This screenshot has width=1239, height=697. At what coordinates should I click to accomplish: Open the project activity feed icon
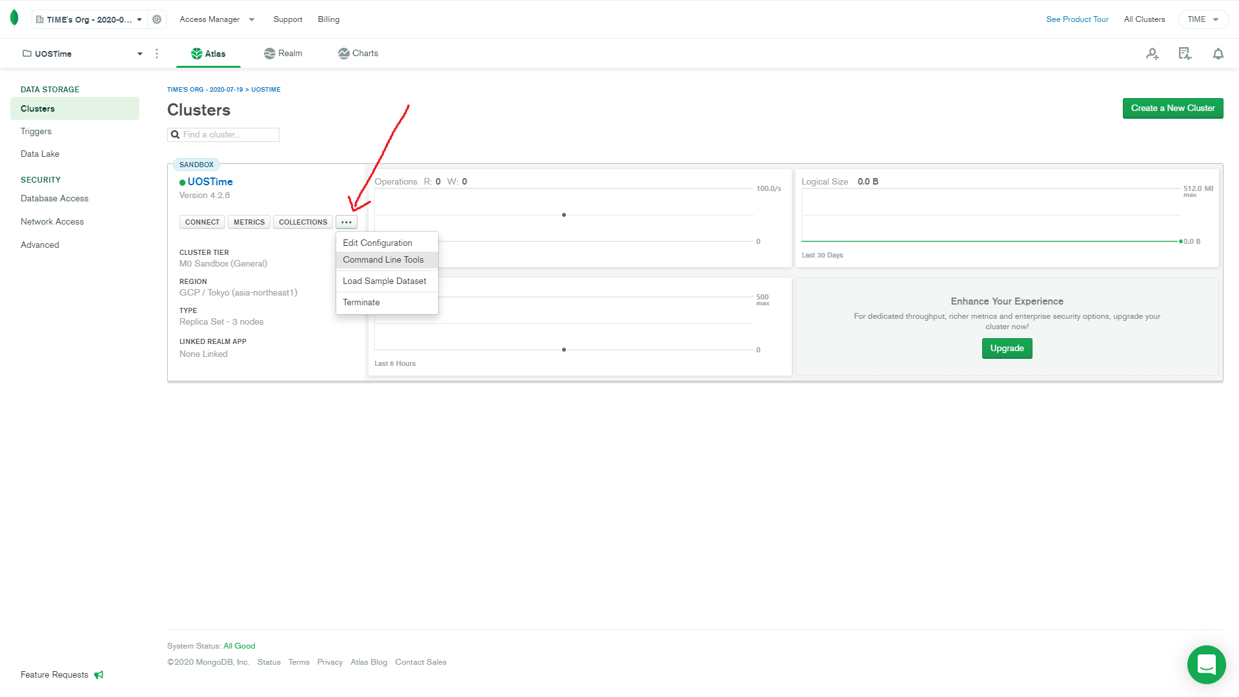click(x=1185, y=54)
